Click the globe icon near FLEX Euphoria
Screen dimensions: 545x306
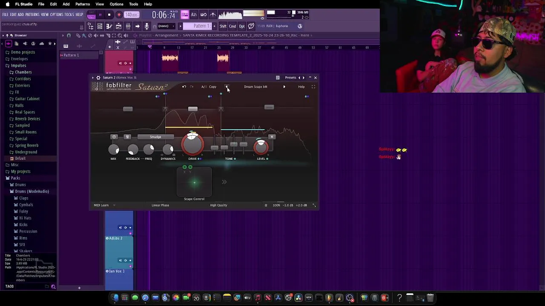(300, 26)
